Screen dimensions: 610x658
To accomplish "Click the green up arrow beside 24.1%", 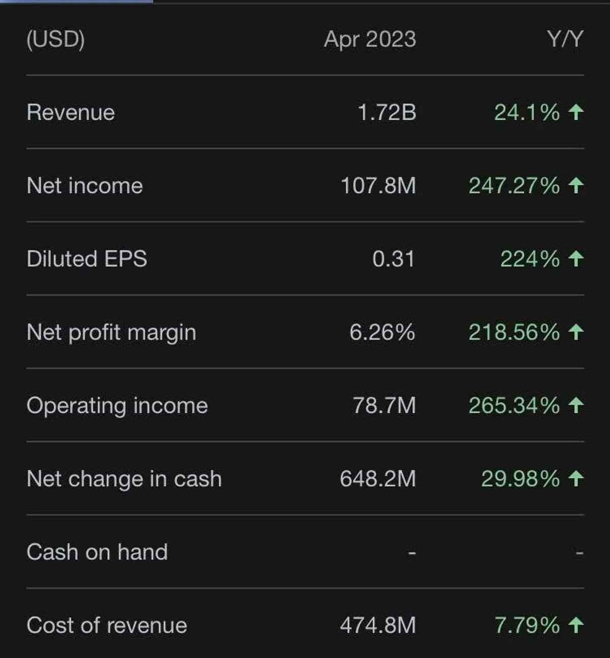I will coord(575,112).
